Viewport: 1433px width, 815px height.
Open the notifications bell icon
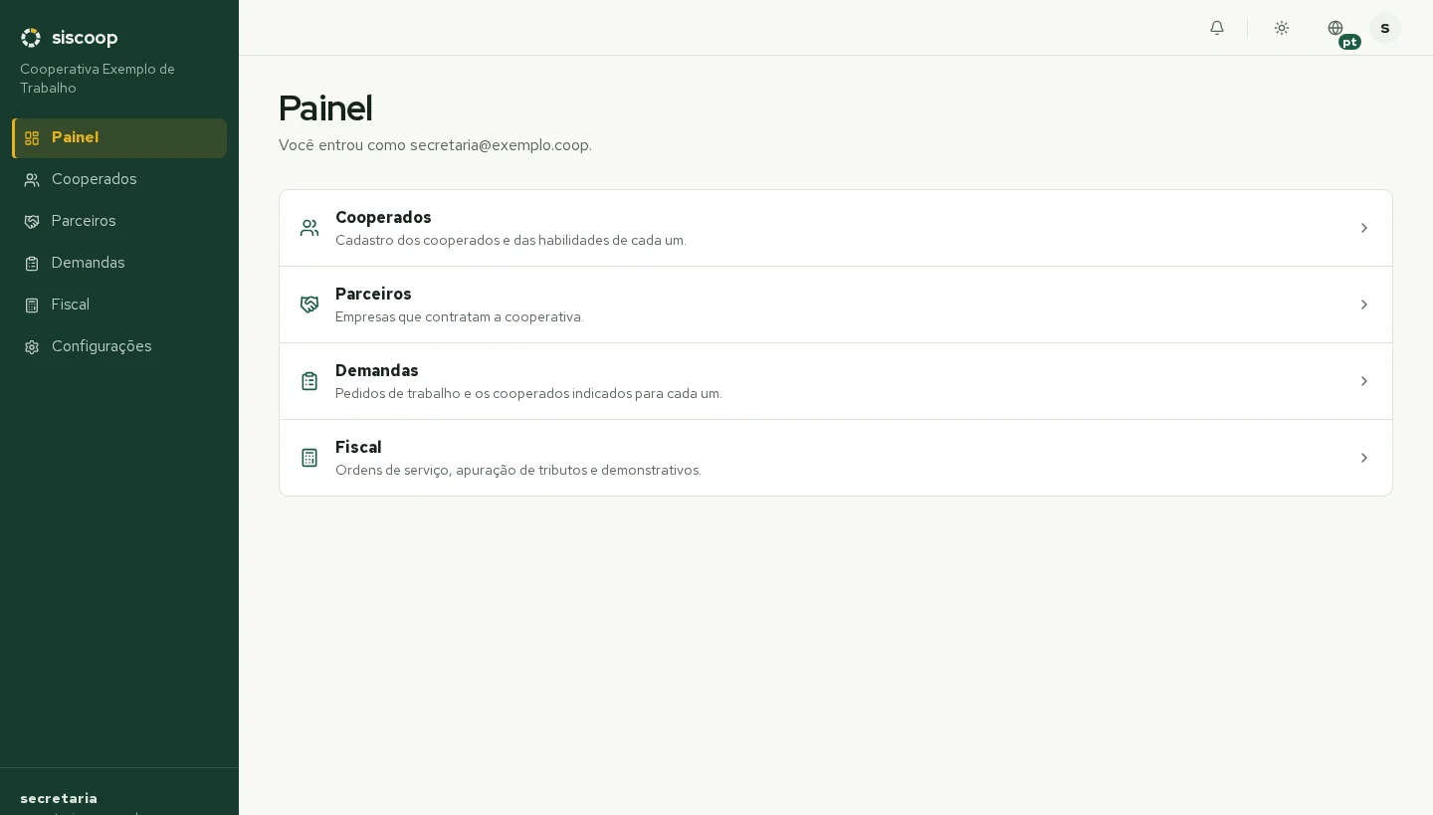point(1217,28)
